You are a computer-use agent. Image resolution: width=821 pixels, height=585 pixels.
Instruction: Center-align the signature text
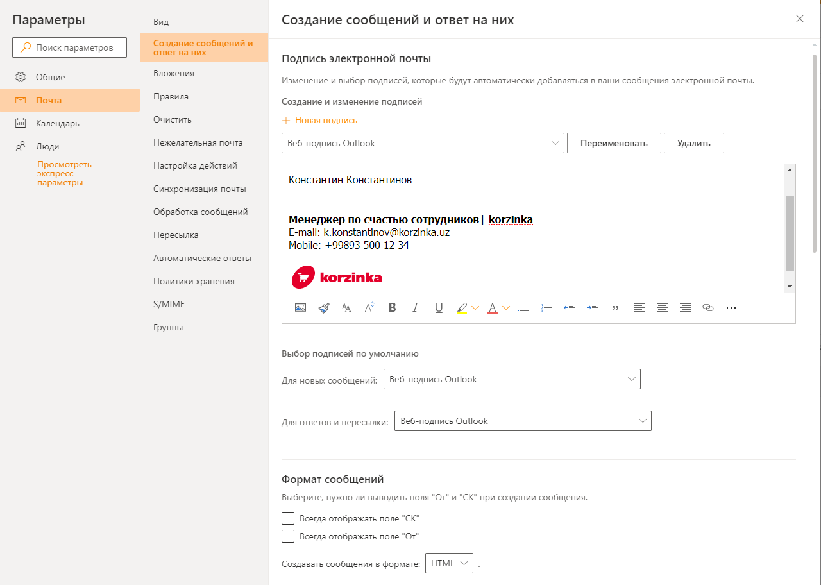point(662,308)
